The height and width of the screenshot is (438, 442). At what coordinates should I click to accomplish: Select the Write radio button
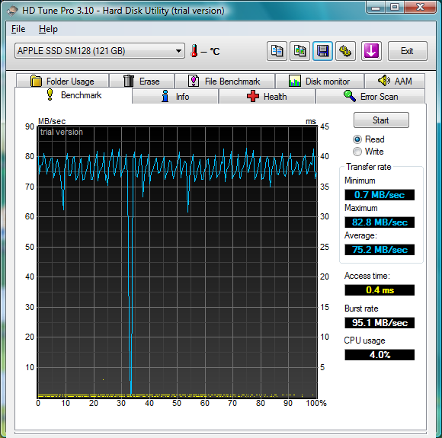point(357,152)
